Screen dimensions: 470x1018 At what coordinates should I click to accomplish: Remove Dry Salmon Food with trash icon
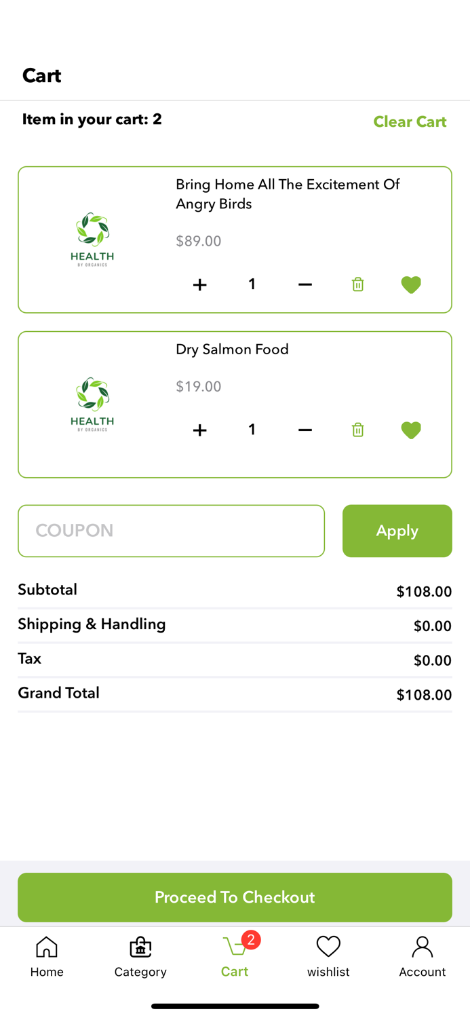pos(357,430)
